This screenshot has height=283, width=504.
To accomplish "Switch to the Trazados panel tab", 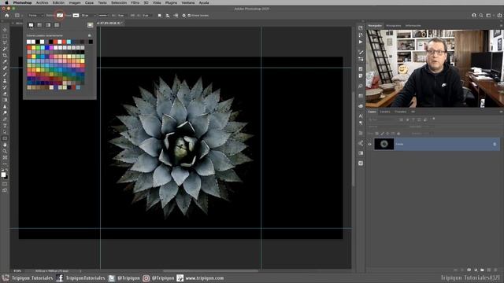I will (x=401, y=112).
